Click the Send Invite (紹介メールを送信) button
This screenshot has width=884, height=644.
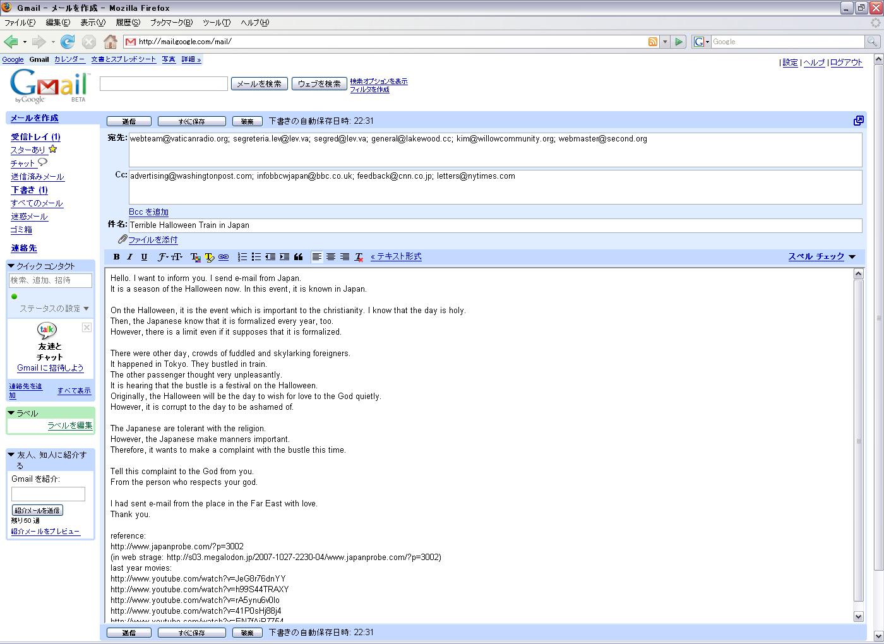click(x=37, y=510)
